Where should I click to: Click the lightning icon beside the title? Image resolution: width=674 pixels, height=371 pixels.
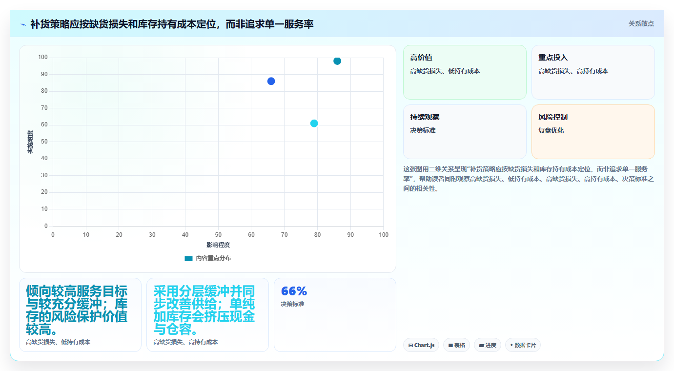[23, 24]
